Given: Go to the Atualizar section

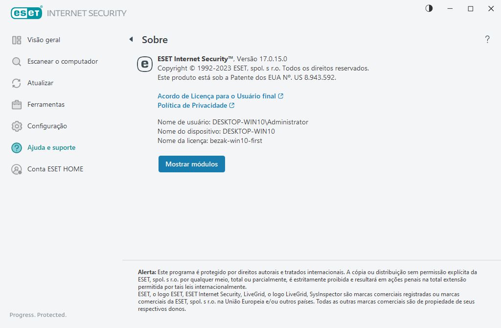Looking at the screenshot, I should point(41,83).
